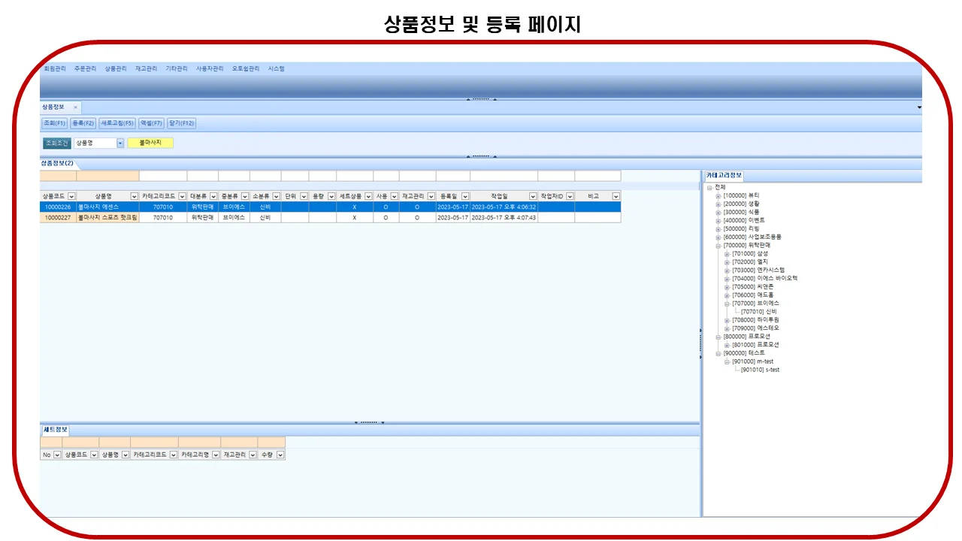Open the 단위 column filter dropdown
Screen dimensions: 962x541
(x=304, y=196)
